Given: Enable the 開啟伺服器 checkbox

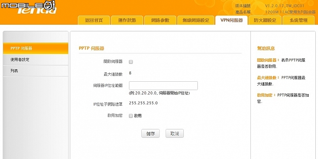Looking at the screenshot, I should [x=131, y=62].
